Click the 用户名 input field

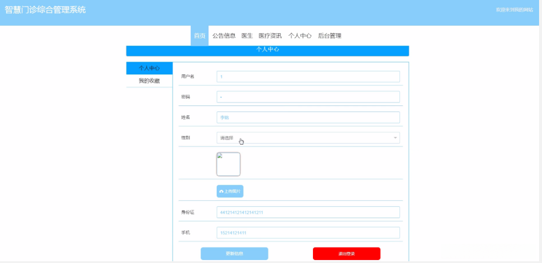[x=308, y=77]
